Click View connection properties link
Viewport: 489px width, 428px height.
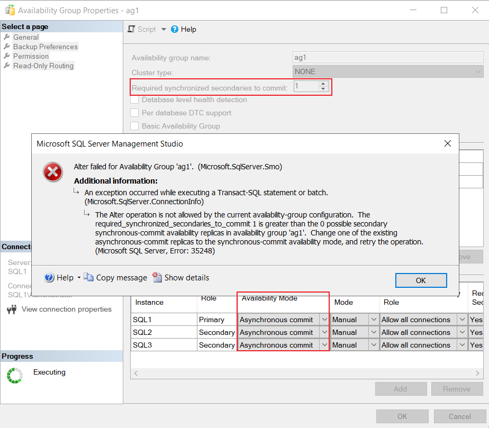coord(67,309)
